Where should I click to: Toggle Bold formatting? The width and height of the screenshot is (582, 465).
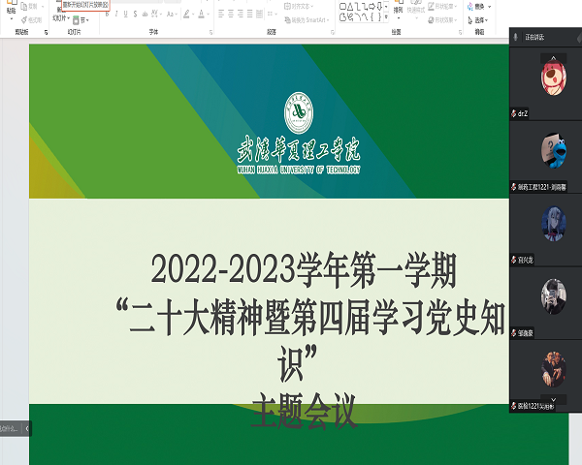point(108,15)
